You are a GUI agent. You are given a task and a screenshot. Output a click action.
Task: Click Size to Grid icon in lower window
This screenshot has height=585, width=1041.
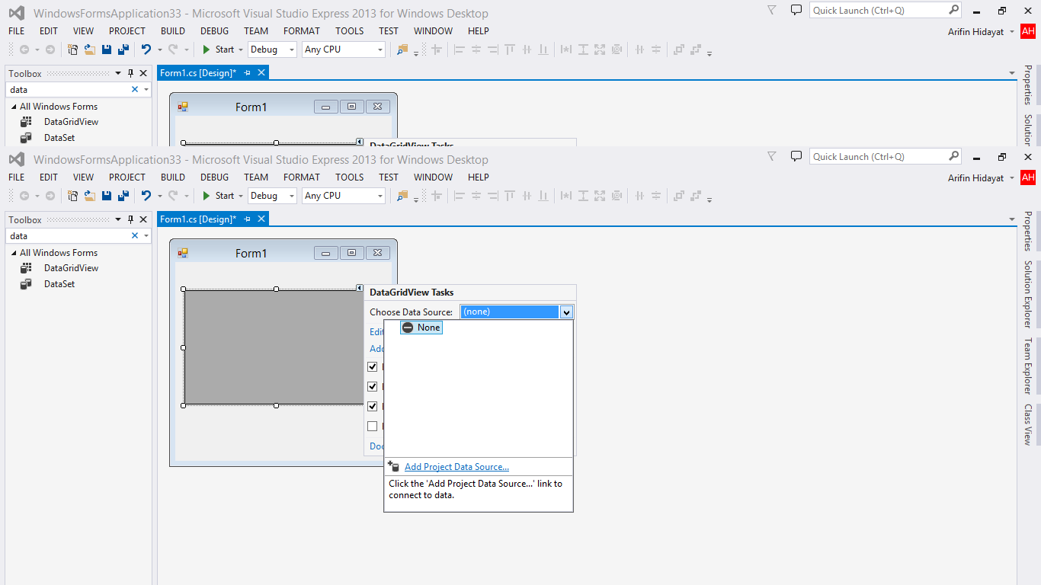pyautogui.click(x=617, y=196)
